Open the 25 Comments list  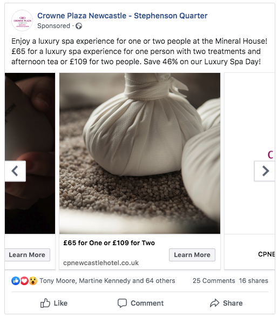point(214,281)
